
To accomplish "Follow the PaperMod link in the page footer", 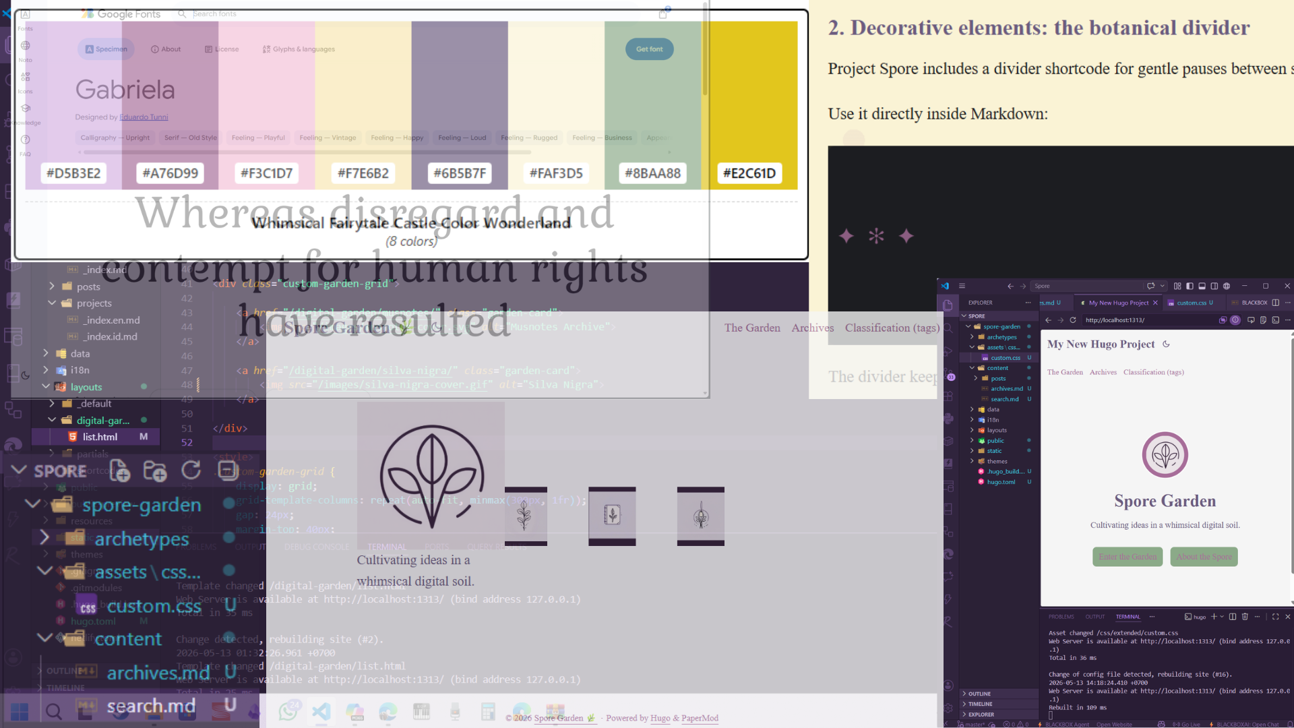I will coord(700,718).
